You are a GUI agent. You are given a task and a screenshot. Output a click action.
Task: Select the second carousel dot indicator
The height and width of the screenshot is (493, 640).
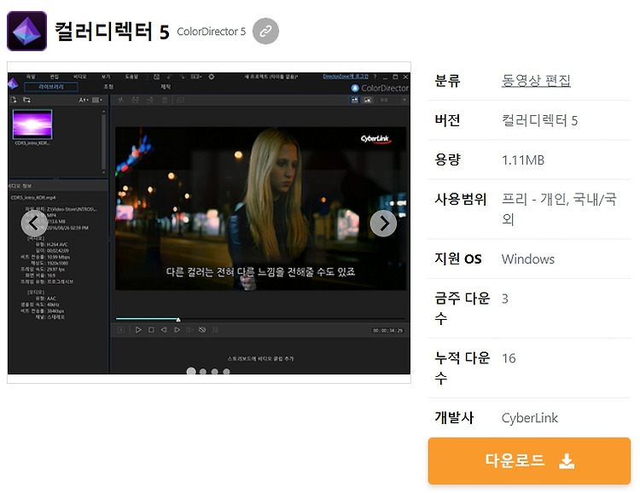pos(203,372)
